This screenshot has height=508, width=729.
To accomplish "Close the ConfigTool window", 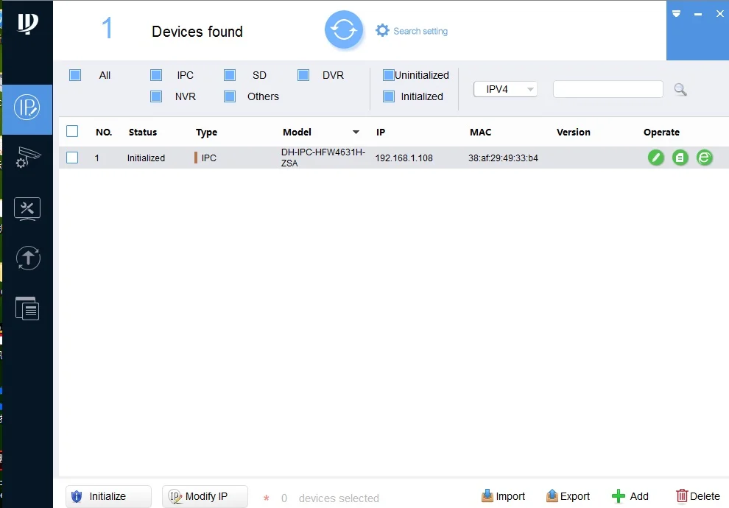I will [x=719, y=13].
